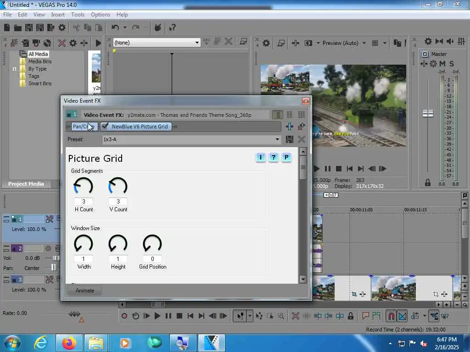
Task: Save the 1x3-A preset with disk icon
Action: tap(289, 139)
